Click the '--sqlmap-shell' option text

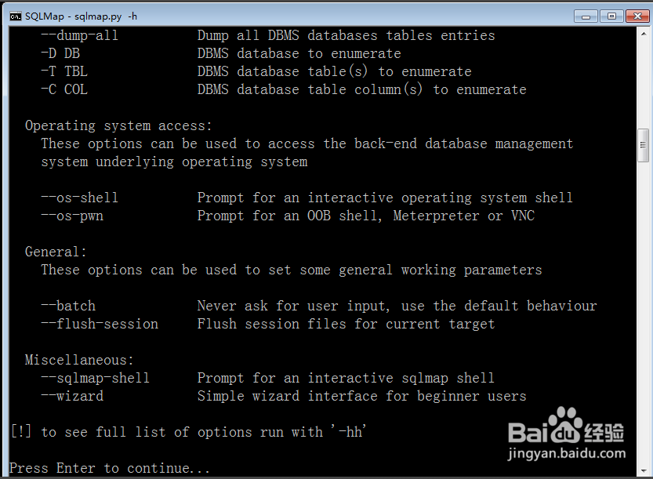[x=95, y=378]
